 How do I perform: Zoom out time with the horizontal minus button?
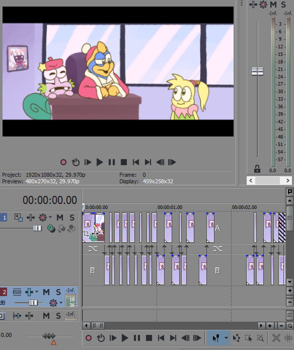point(282,325)
